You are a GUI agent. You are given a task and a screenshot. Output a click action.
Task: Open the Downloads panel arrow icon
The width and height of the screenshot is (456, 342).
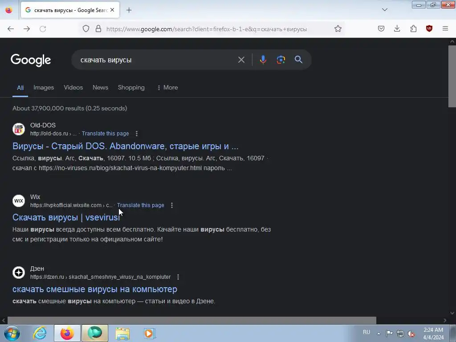click(397, 29)
